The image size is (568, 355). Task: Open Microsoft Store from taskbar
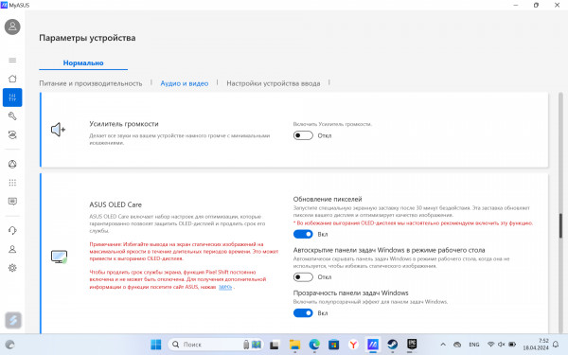click(x=333, y=345)
